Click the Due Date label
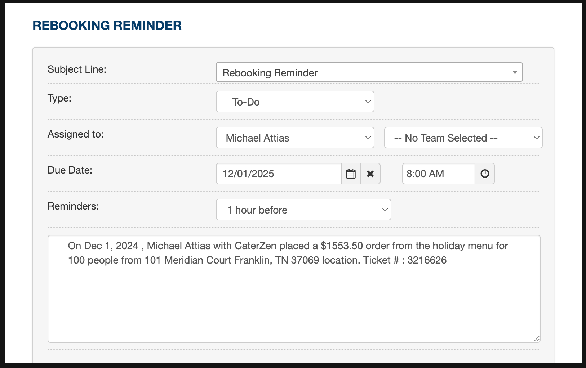The width and height of the screenshot is (586, 368). (70, 170)
